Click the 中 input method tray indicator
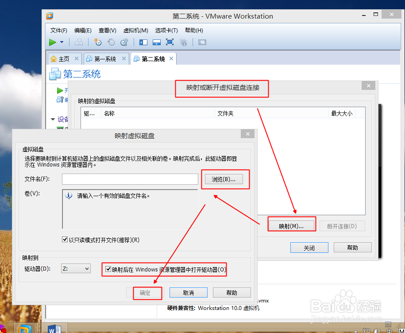 [x=389, y=331]
